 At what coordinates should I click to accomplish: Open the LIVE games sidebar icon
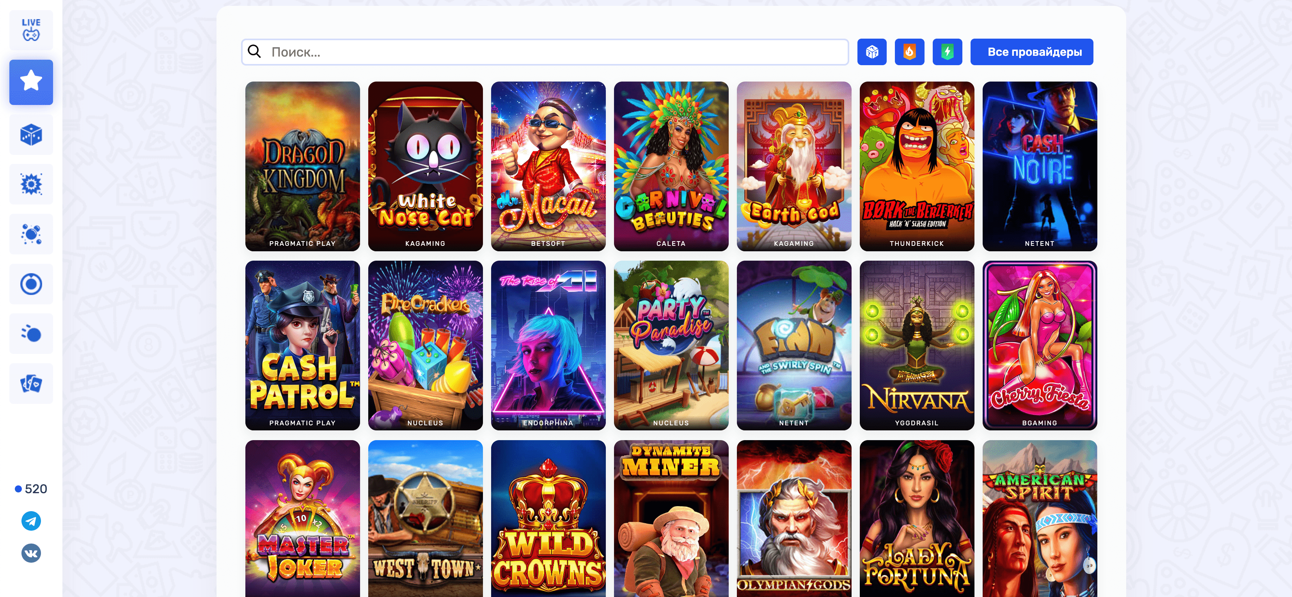(31, 30)
